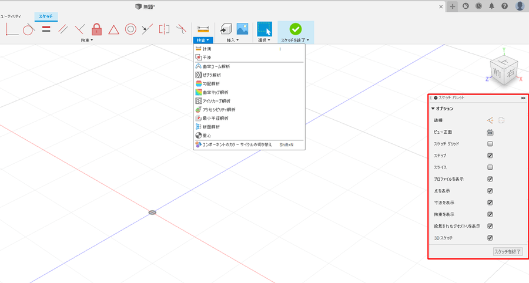This screenshot has height=283, width=529.
Task: Choose 曲率コーム解析 from the menu
Action: click(x=249, y=67)
